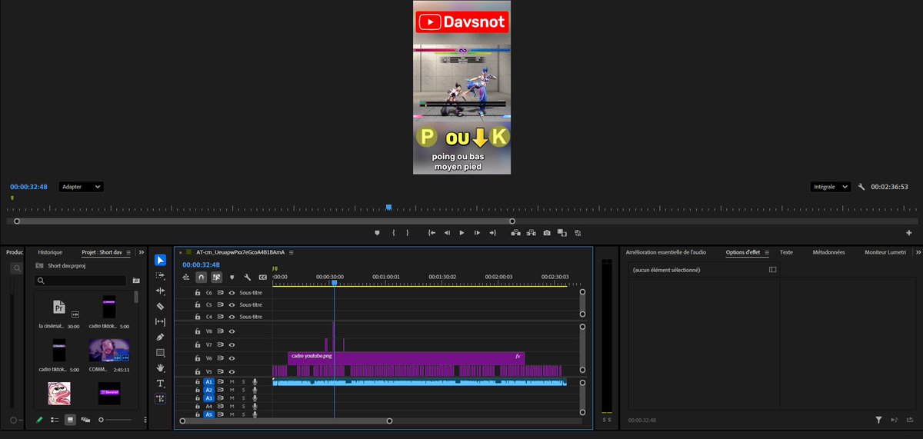The height and width of the screenshot is (439, 923).
Task: Click the Project panel thumbnail zoom slider
Action: coord(113,420)
